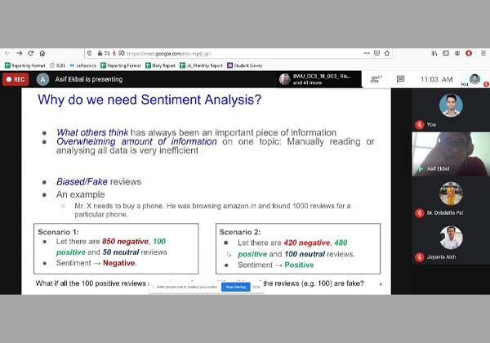This screenshot has height=343, width=490.
Task: Click the browser forward arrow
Action: pos(20,53)
